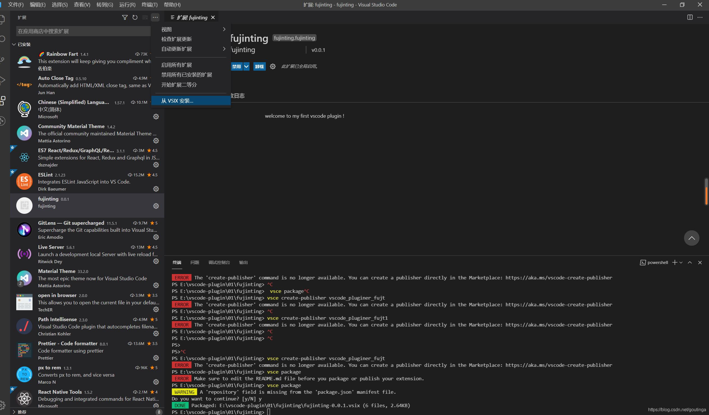Click fujinting.fujinting identifier badge
This screenshot has width=709, height=415.
pyautogui.click(x=294, y=38)
